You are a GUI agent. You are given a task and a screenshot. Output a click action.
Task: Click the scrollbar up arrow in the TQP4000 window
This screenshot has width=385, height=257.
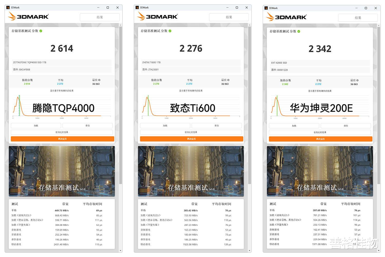(x=121, y=25)
